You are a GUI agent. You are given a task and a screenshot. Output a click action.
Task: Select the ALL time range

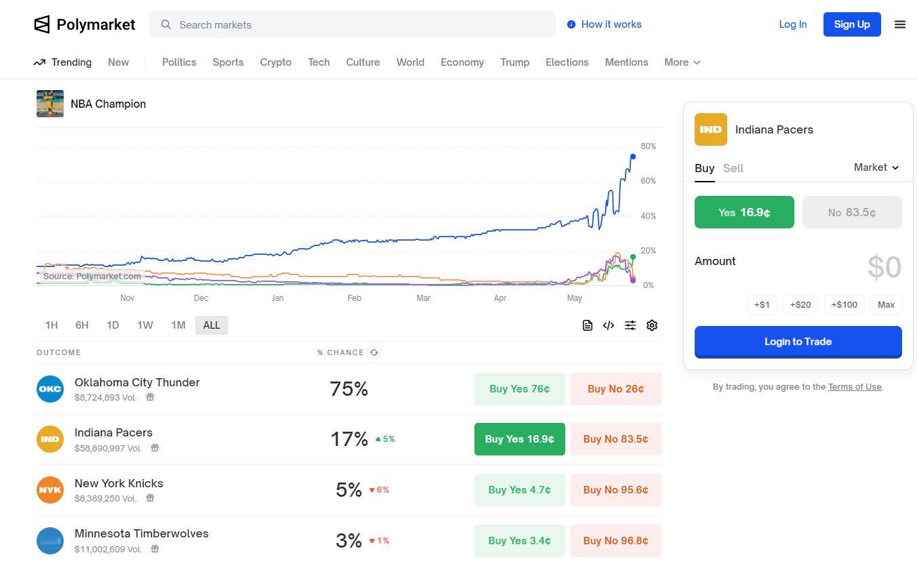click(211, 325)
